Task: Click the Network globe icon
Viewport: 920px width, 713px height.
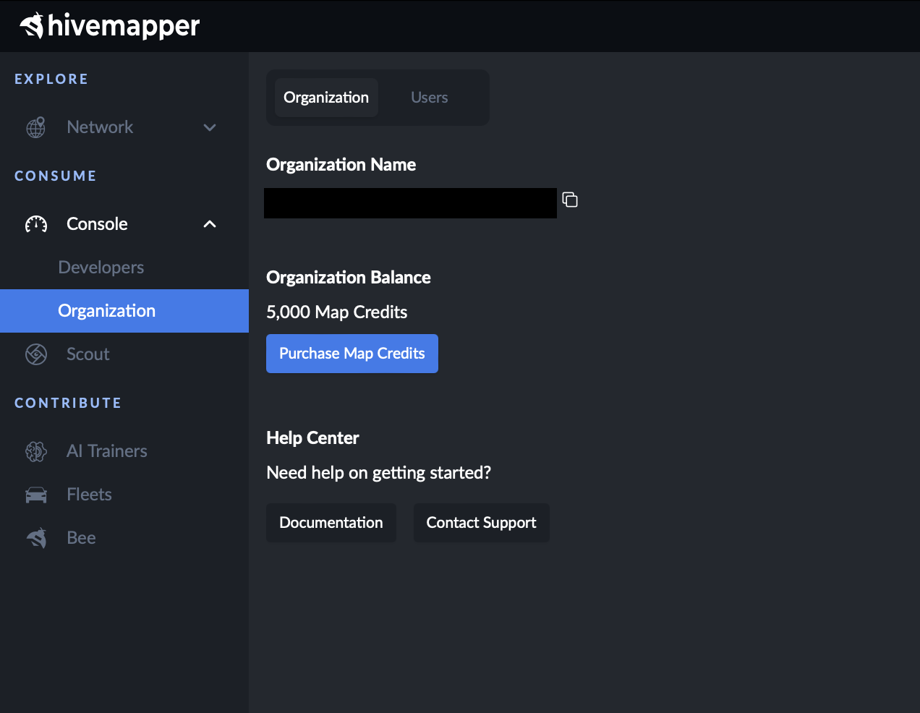Action: point(36,127)
